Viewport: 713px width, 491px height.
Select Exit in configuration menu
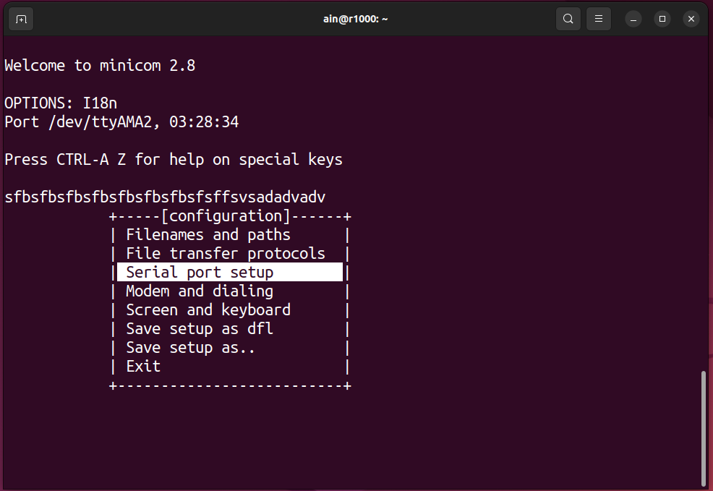[x=143, y=366]
